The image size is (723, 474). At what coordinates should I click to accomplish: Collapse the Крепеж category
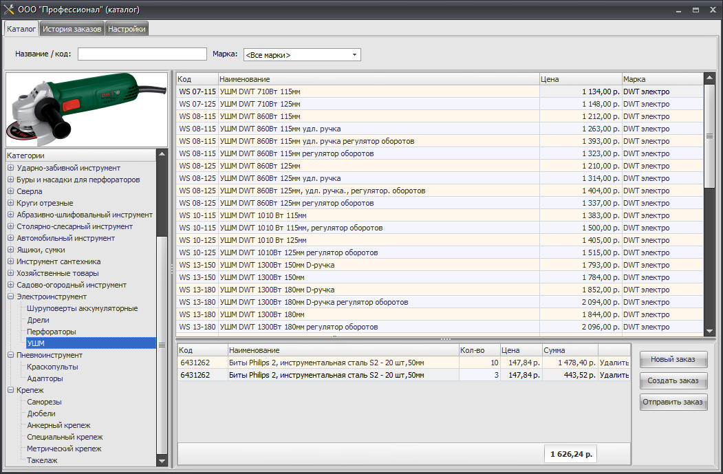click(10, 390)
